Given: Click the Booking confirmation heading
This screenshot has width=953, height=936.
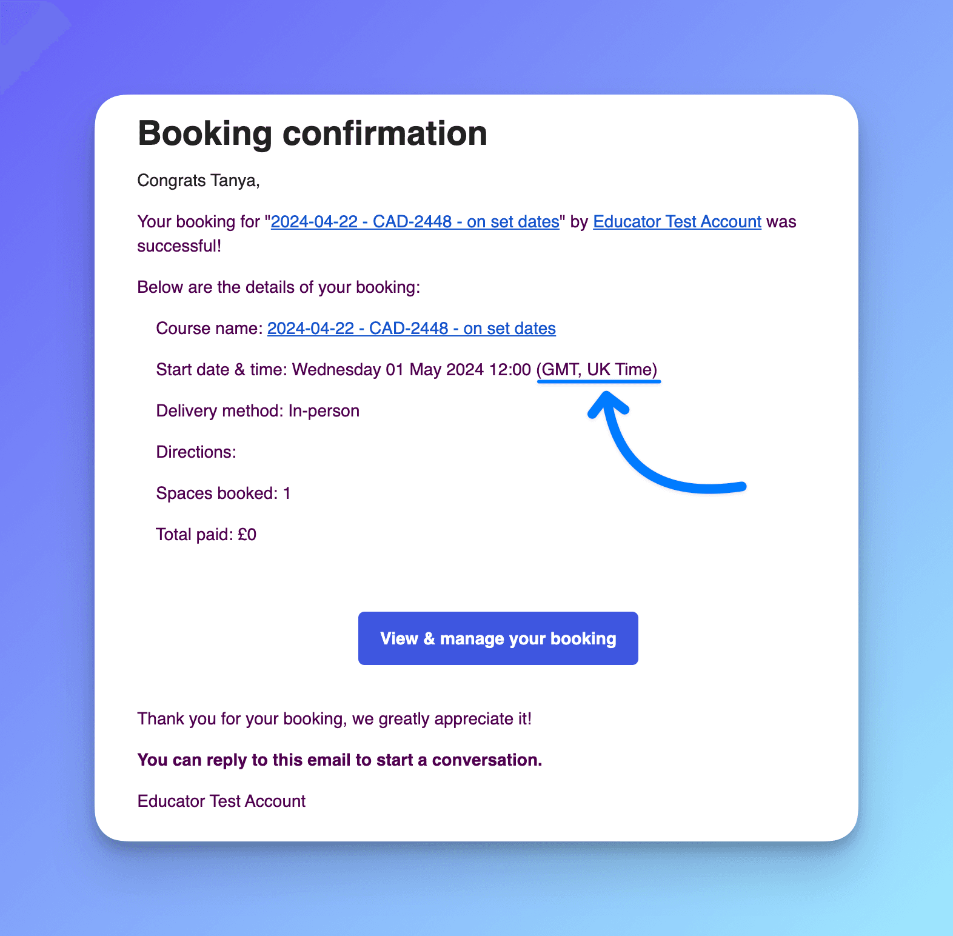Looking at the screenshot, I should [x=313, y=133].
